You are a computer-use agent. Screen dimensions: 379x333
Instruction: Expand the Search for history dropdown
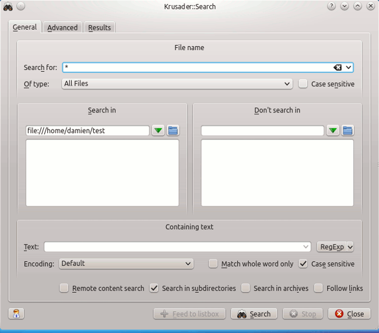click(x=348, y=68)
